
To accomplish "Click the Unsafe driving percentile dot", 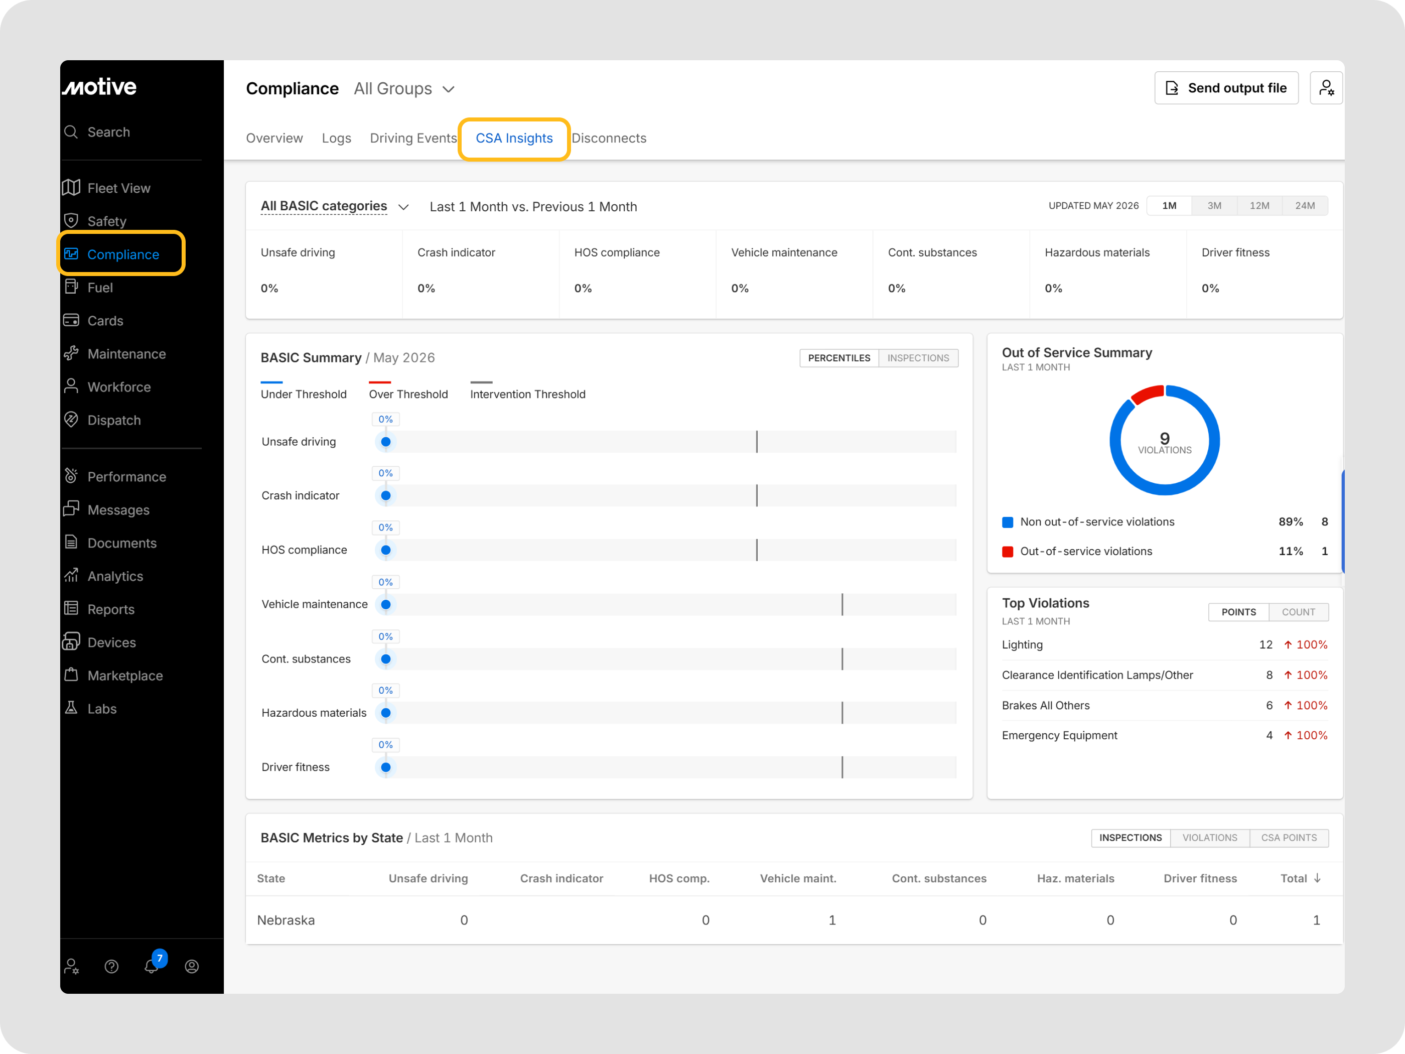I will pyautogui.click(x=385, y=442).
